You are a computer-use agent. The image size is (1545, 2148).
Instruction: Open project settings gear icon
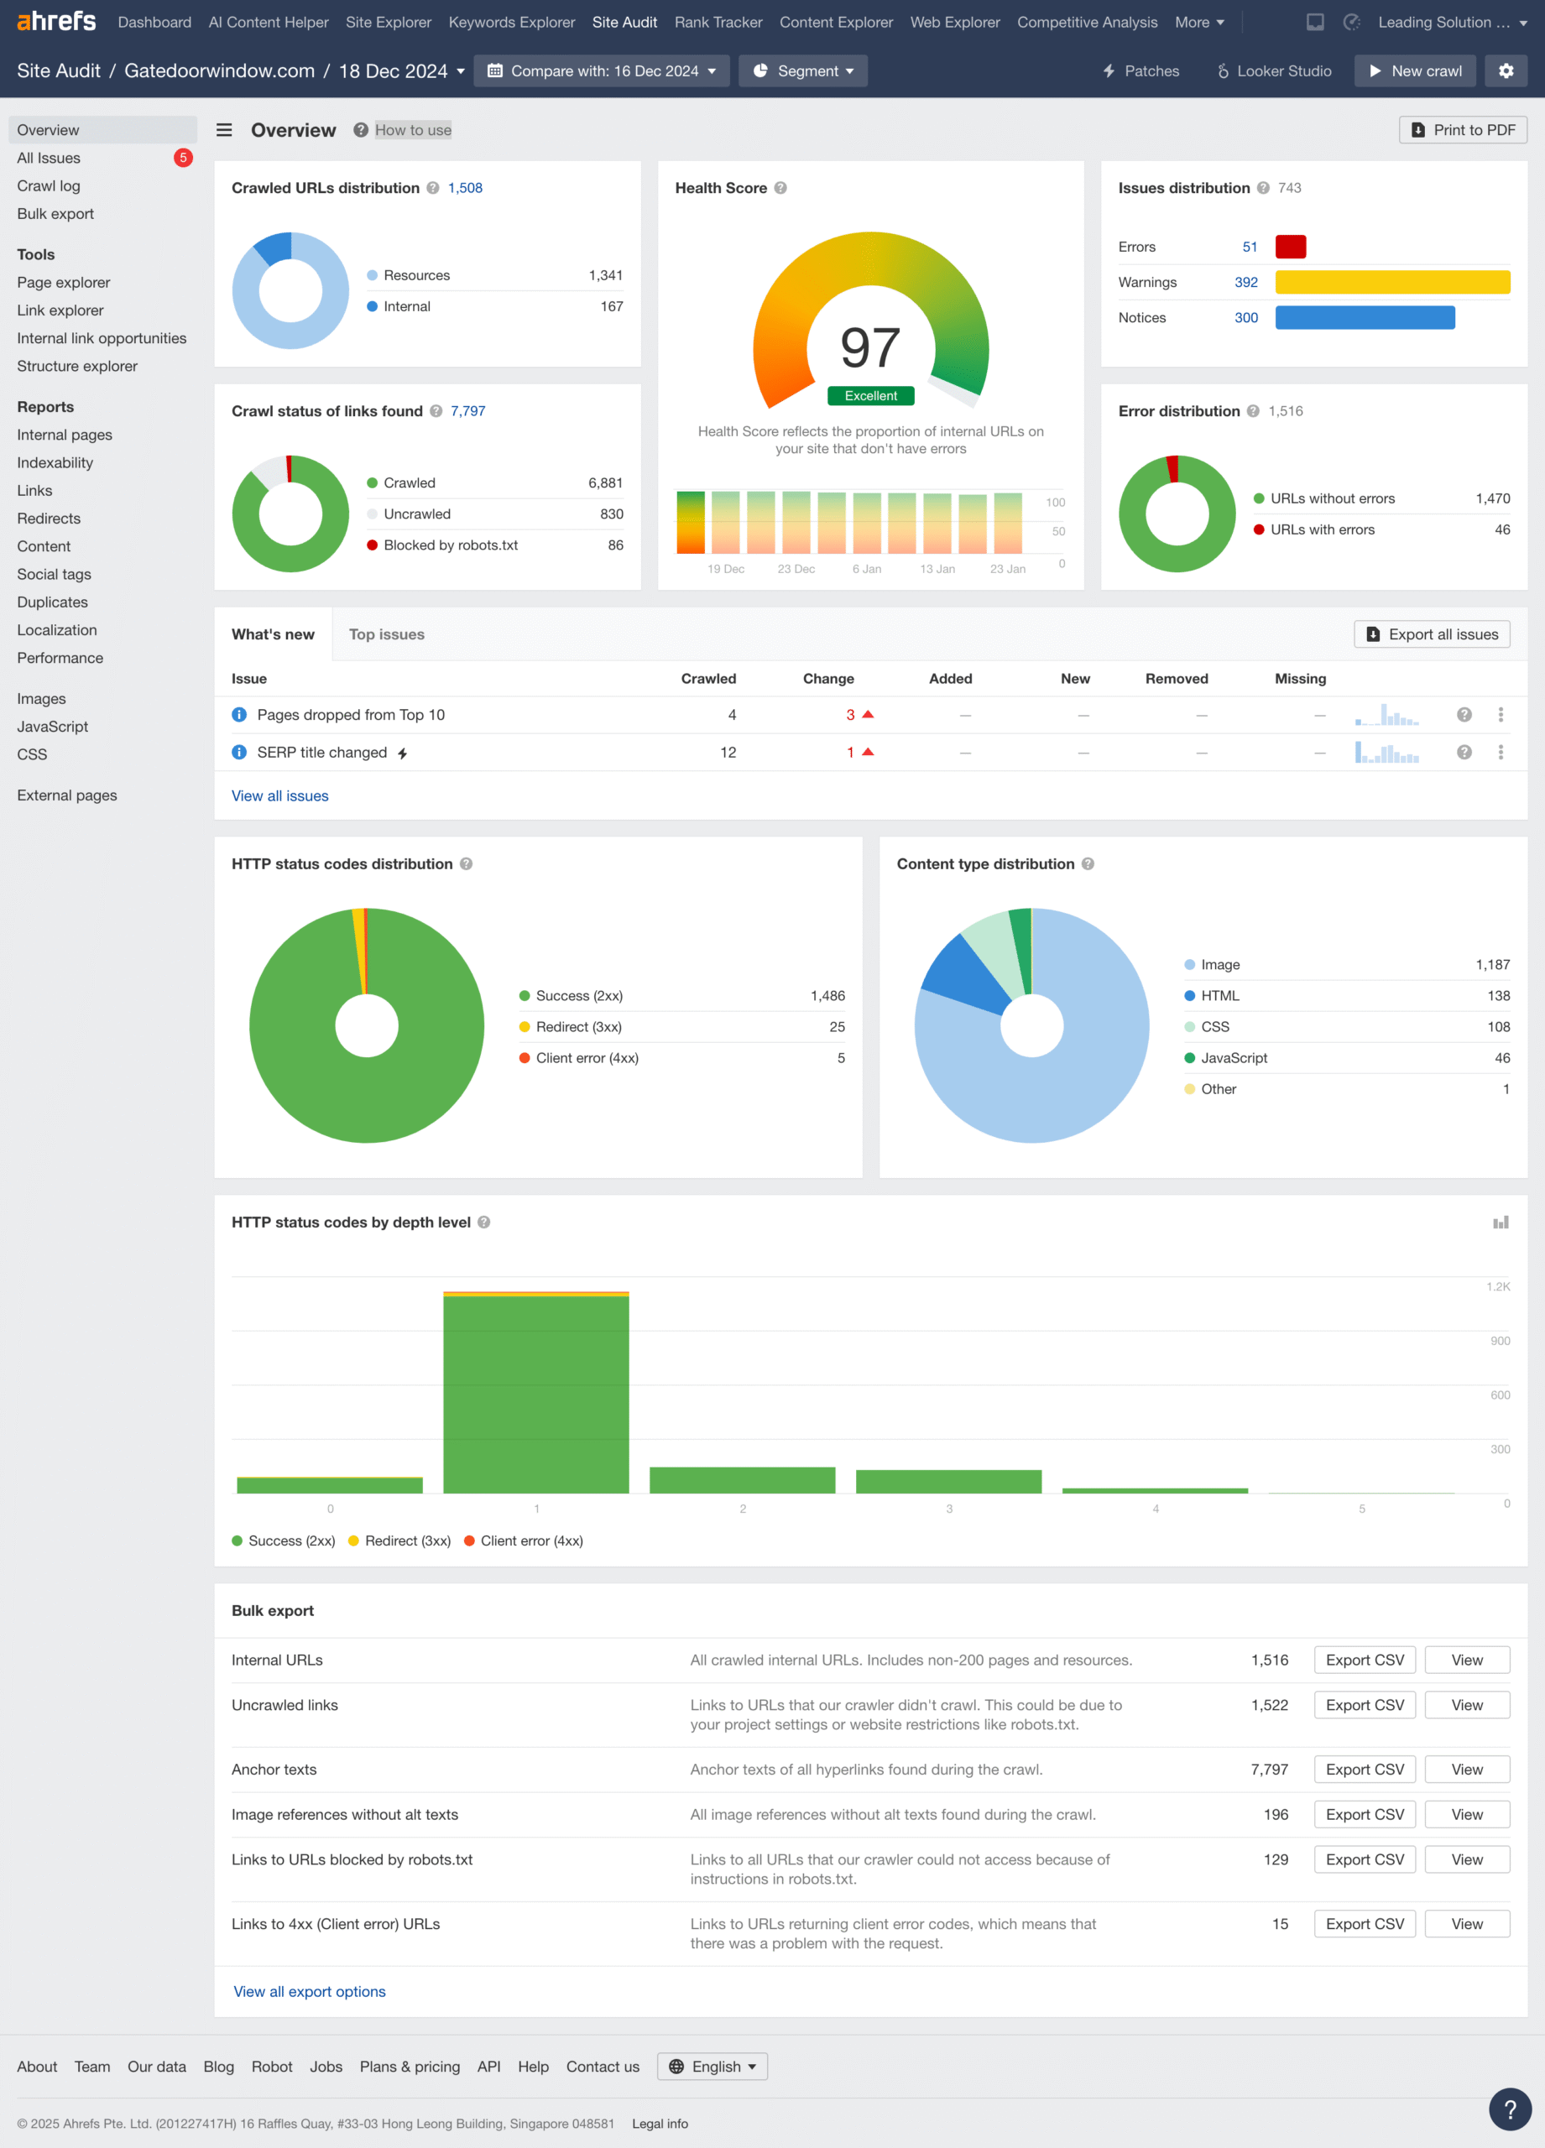coord(1506,71)
